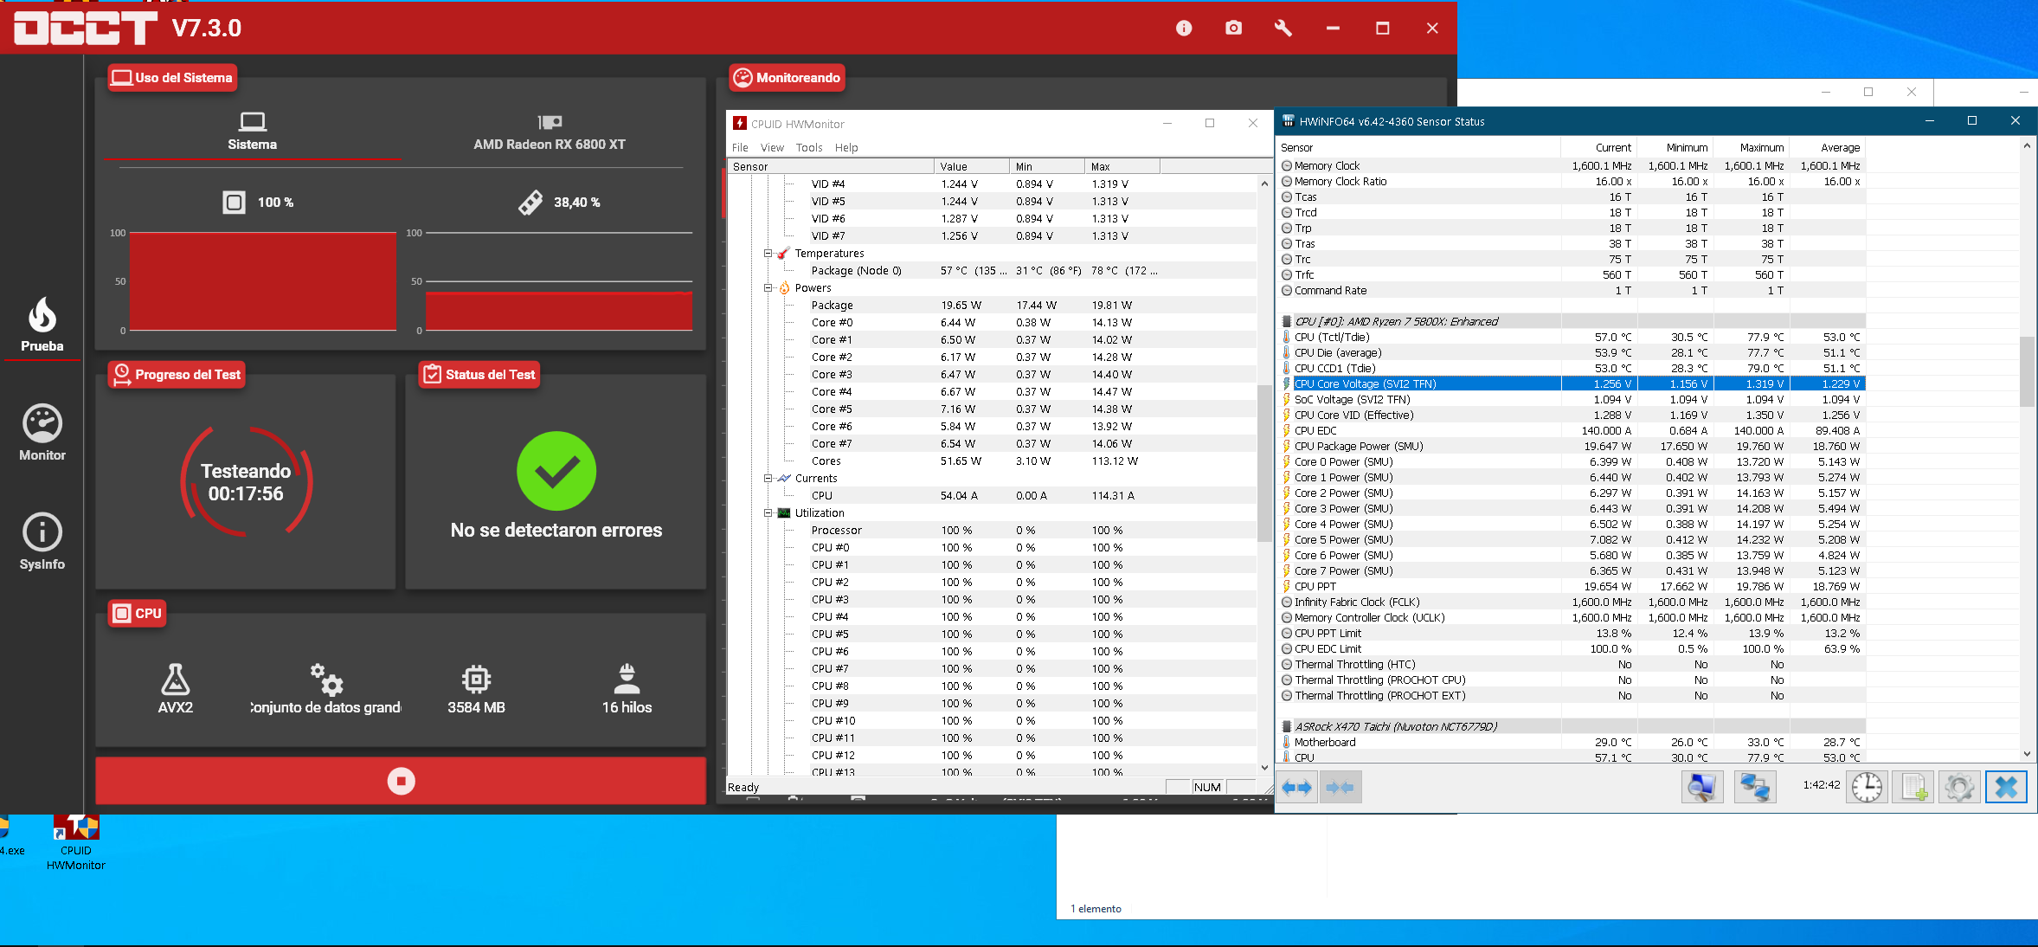Select the Package (Node 0) temperature row
The height and width of the screenshot is (947, 2038).
coord(992,271)
